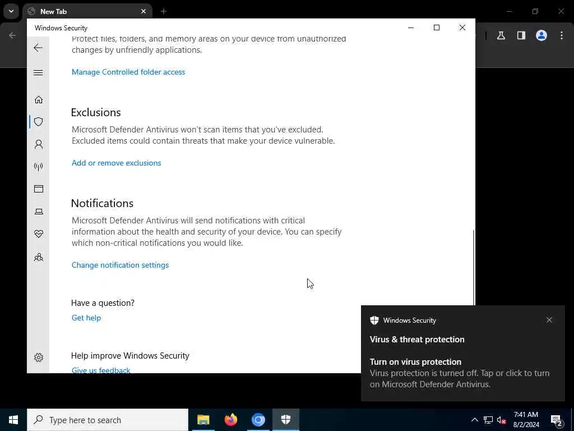This screenshot has width=574, height=431.
Task: Show hidden system tray icons
Action: [x=474, y=420]
